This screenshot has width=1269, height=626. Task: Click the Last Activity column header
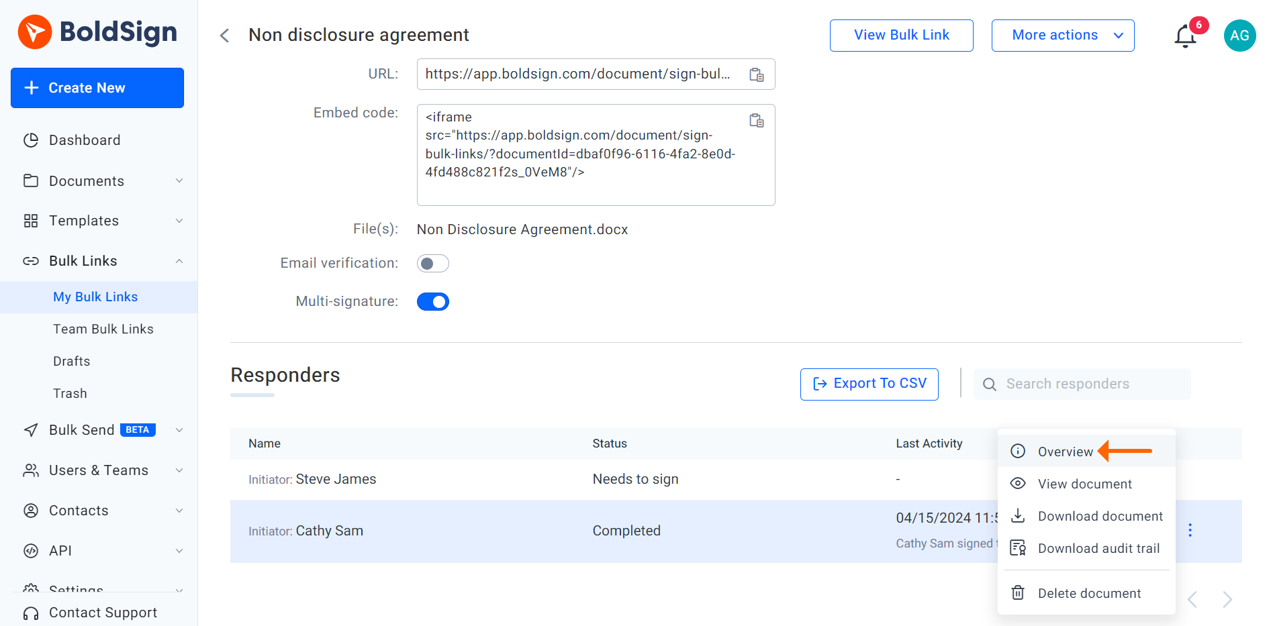(929, 444)
